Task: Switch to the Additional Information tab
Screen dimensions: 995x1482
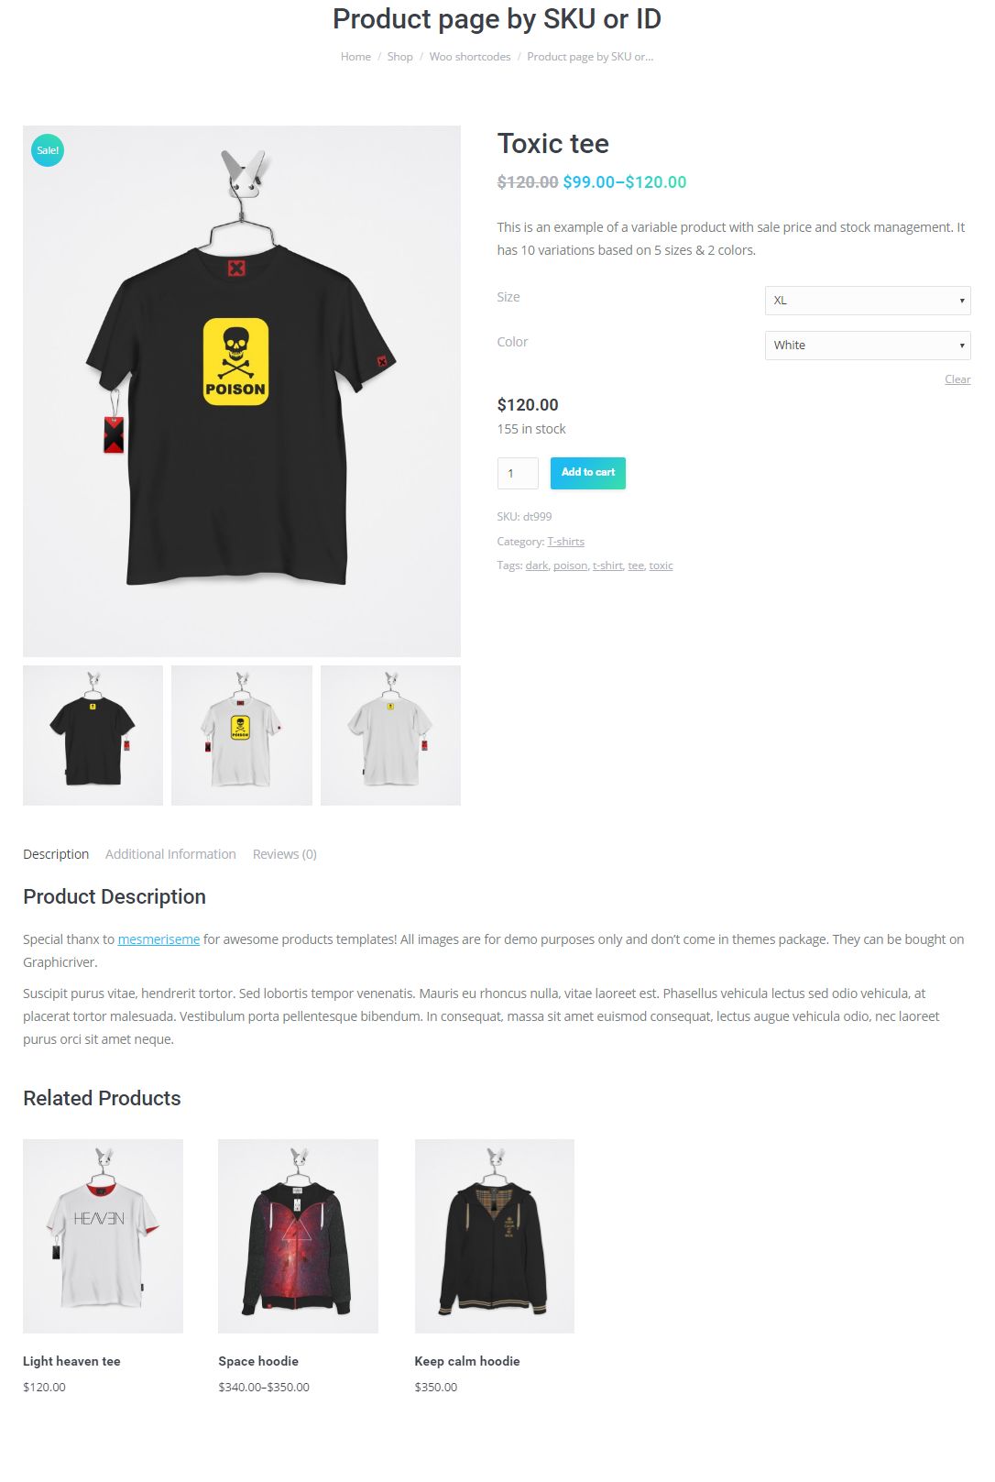Action: tap(170, 854)
